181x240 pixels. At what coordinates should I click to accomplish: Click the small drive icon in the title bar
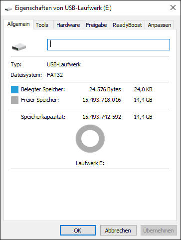pyautogui.click(x=8, y=8)
